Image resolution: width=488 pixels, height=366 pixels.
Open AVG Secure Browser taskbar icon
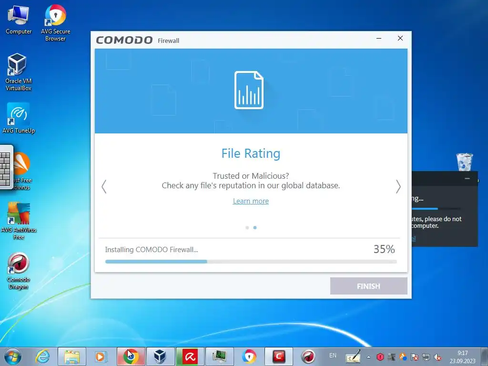[x=249, y=356]
